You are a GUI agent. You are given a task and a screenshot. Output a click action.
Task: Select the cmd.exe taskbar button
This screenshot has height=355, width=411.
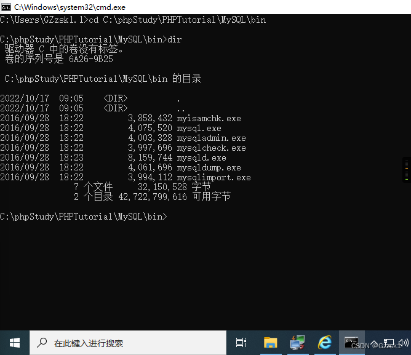(352, 343)
